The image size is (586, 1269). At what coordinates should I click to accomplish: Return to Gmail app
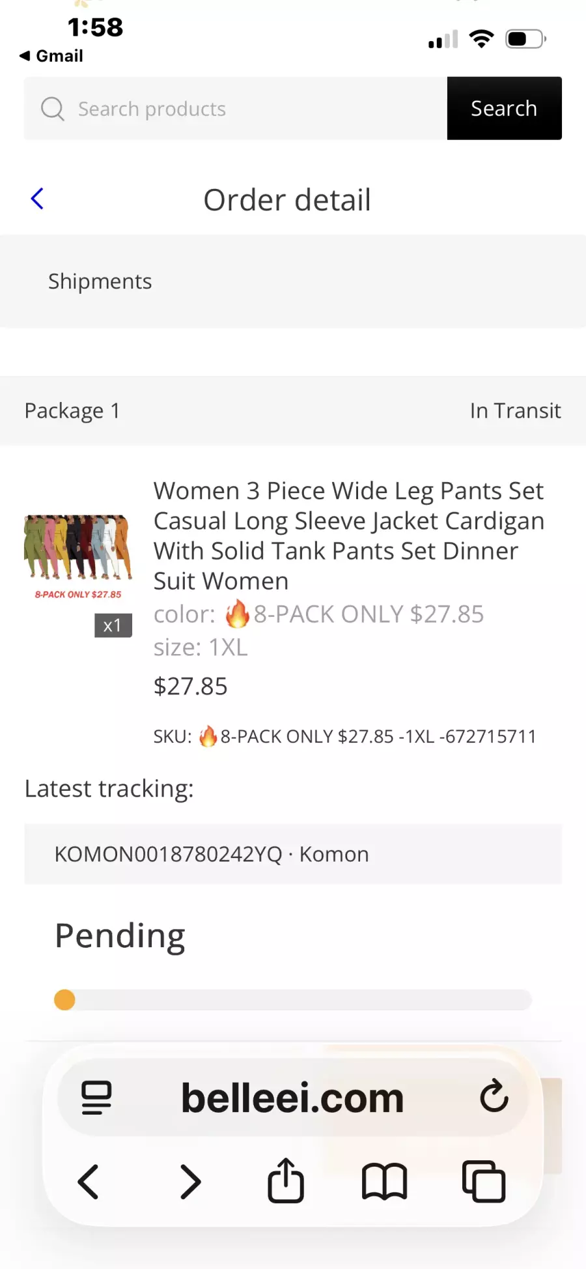tap(52, 56)
